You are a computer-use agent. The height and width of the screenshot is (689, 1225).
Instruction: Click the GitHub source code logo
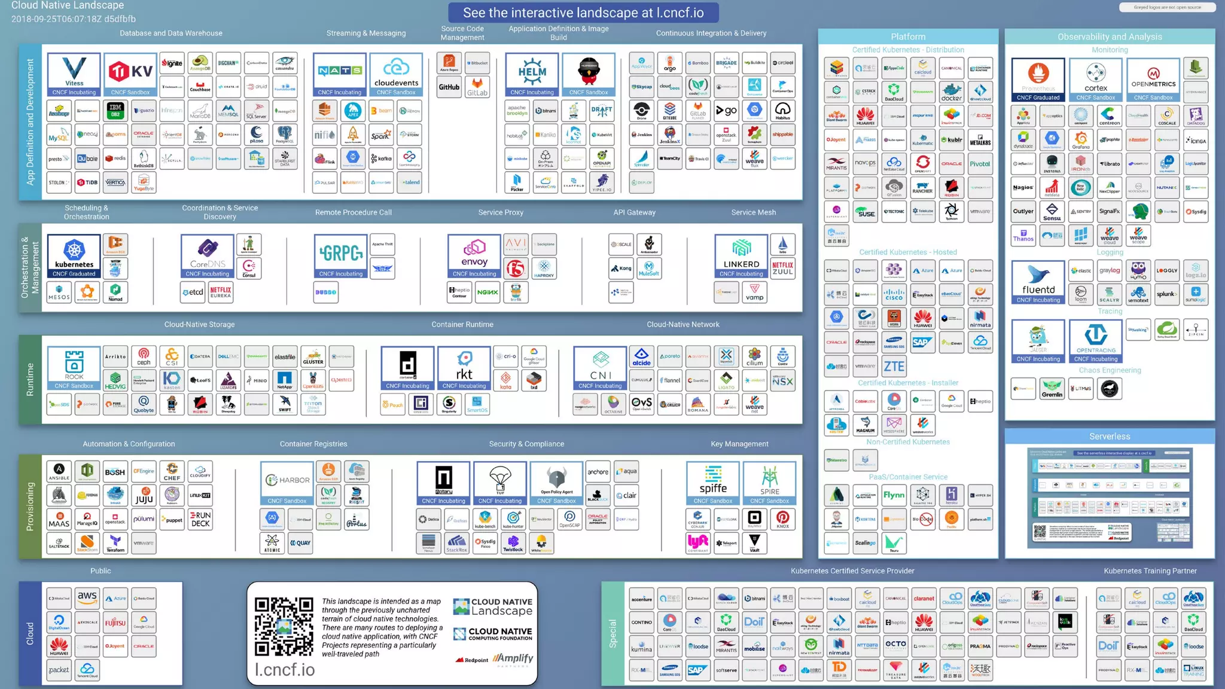coord(449,87)
